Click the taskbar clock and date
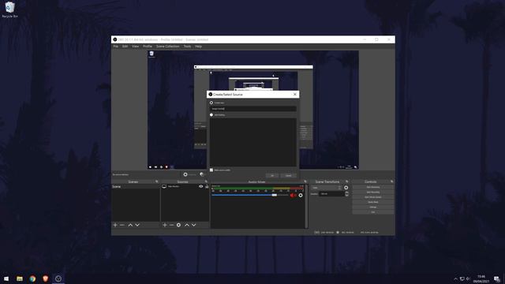Viewport: 505px width, 284px height. (481, 278)
